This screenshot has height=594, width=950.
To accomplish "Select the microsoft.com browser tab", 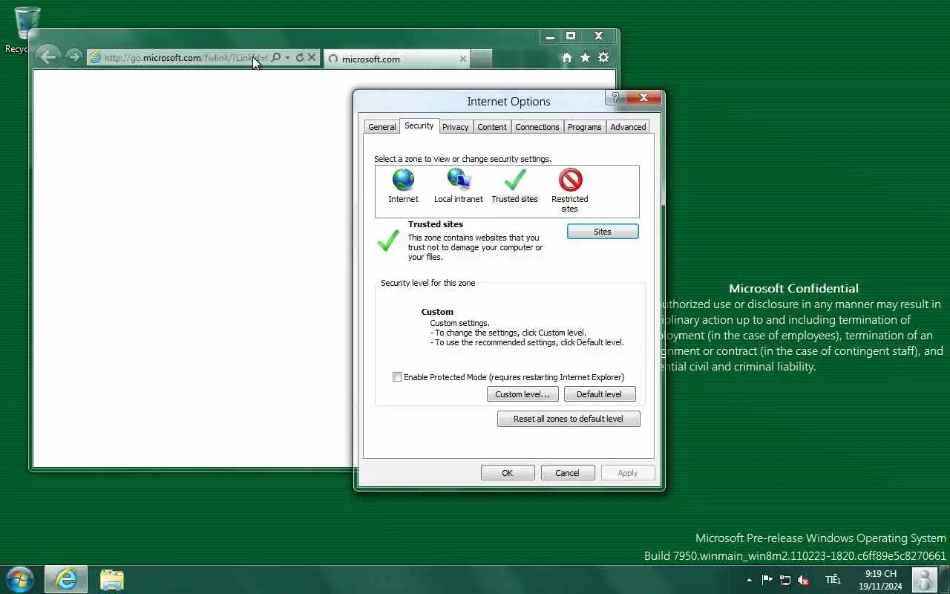I will click(396, 59).
